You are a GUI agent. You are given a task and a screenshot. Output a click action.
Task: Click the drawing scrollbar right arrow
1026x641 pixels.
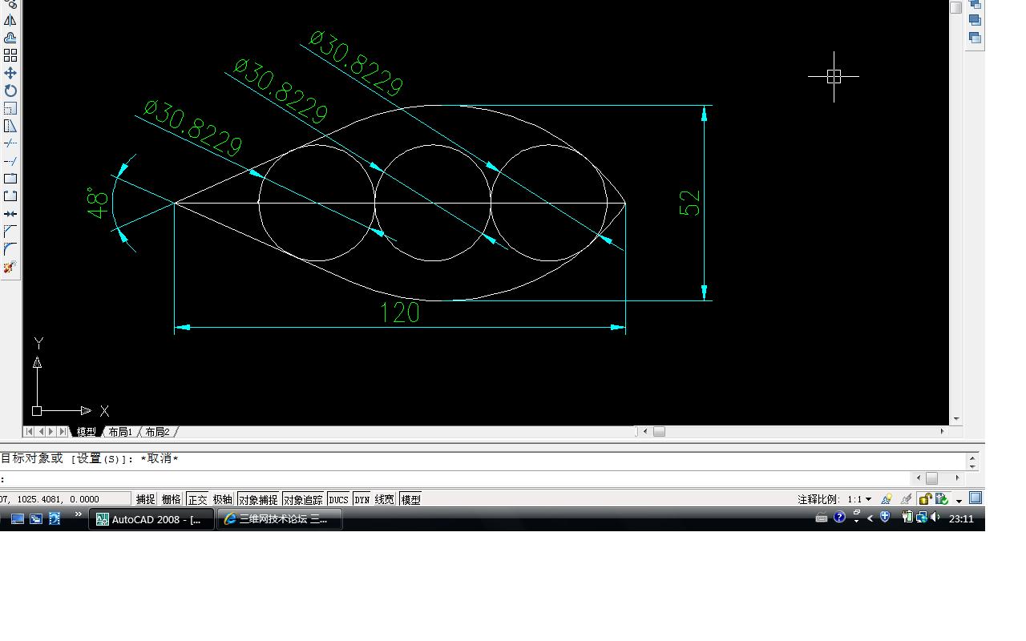click(x=943, y=431)
